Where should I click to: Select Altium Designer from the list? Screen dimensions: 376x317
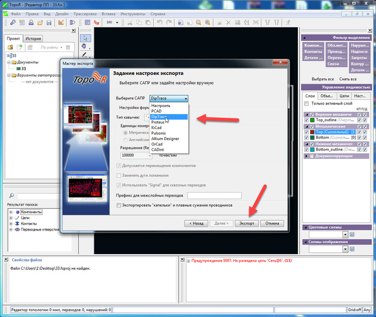coord(169,139)
